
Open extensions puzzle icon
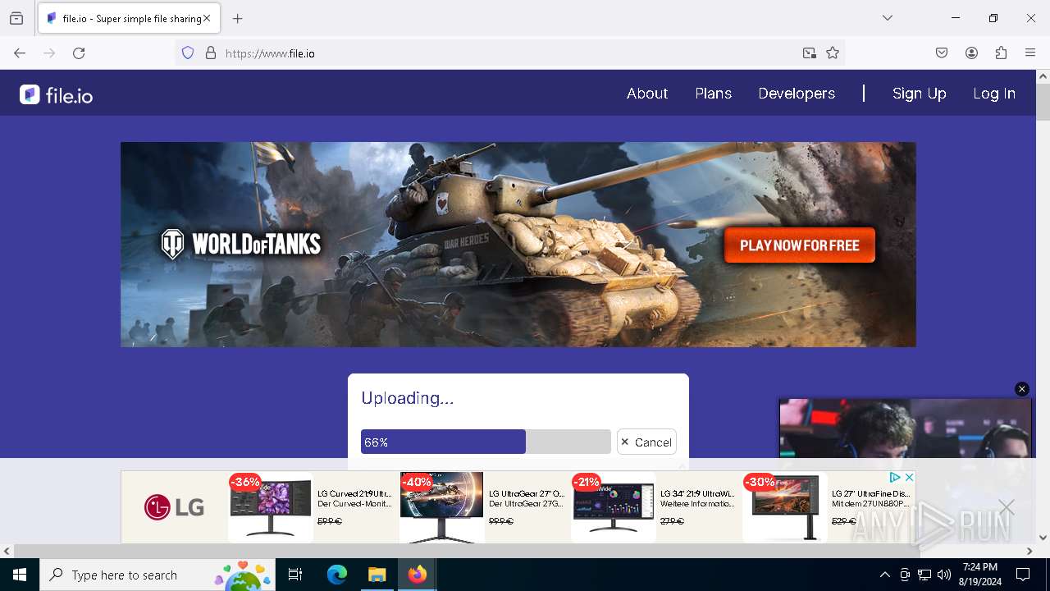click(1001, 53)
